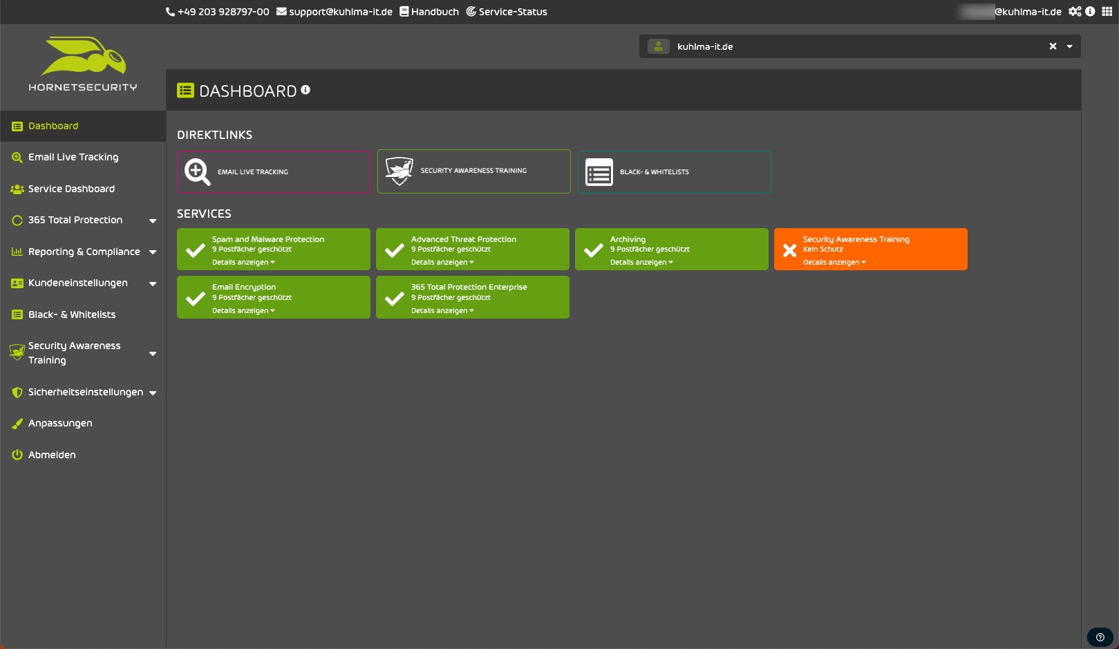Expand the Sicherheitseinstellungen submenu arrow
This screenshot has height=649, width=1119.
coord(153,393)
